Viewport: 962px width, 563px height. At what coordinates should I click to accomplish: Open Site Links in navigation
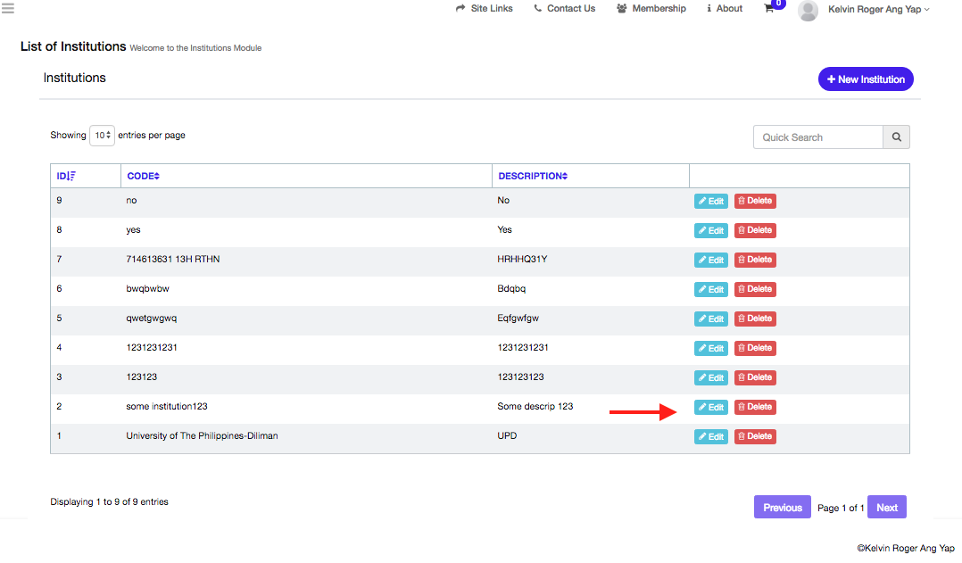click(484, 9)
